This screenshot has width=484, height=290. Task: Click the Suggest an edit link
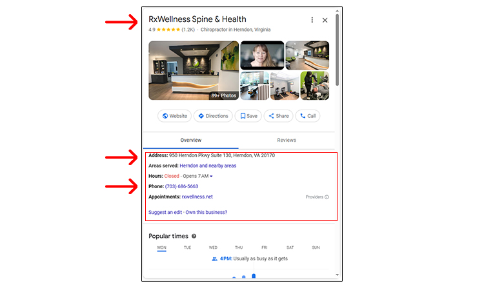click(165, 212)
